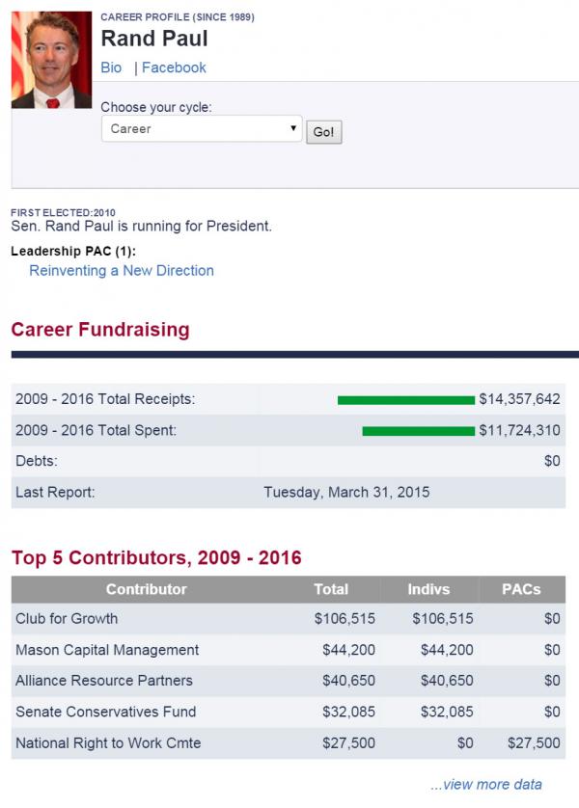Image resolution: width=579 pixels, height=808 pixels.
Task: Click the view more data link
Action: pyautogui.click(x=486, y=784)
